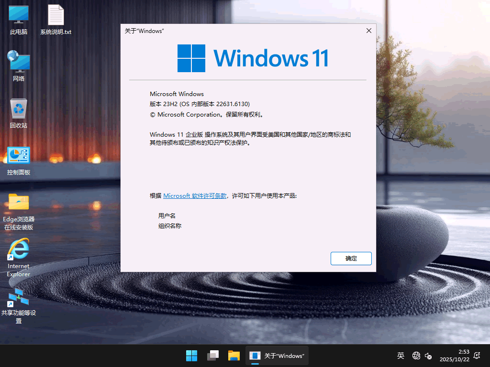Click the 确定 button in the dialog
Image resolution: width=490 pixels, height=367 pixels.
pyautogui.click(x=351, y=259)
